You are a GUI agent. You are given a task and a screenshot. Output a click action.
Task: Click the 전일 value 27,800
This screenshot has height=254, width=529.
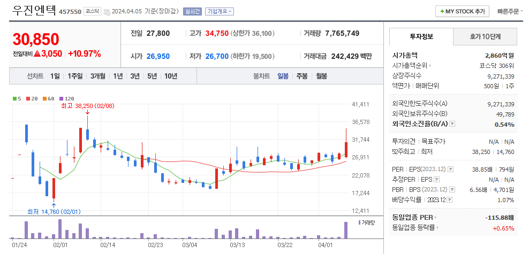click(158, 33)
